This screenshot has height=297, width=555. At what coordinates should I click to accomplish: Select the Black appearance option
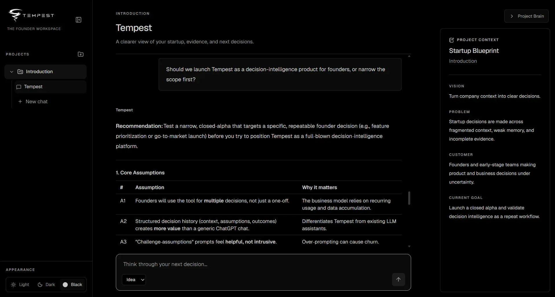pyautogui.click(x=73, y=285)
